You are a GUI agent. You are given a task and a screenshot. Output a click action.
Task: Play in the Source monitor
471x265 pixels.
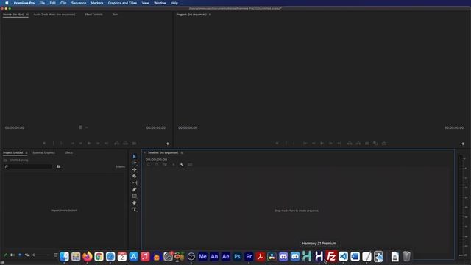tap(89, 144)
